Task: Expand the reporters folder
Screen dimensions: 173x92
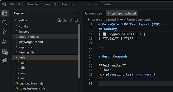Action: click(46, 47)
